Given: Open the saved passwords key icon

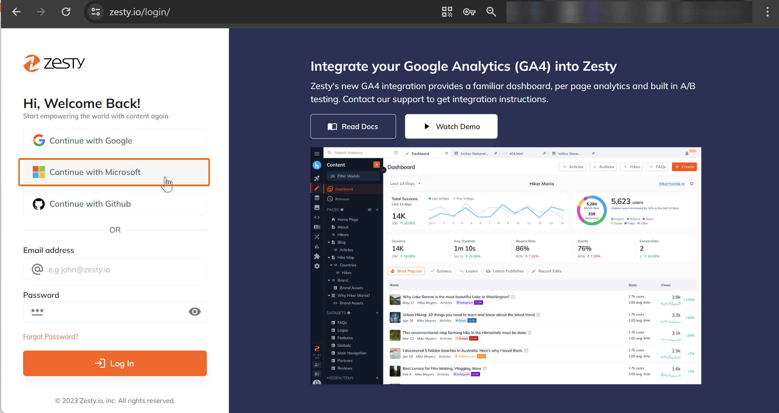Looking at the screenshot, I should point(469,12).
